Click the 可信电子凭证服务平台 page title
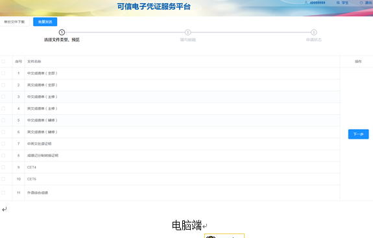 [x=154, y=6]
